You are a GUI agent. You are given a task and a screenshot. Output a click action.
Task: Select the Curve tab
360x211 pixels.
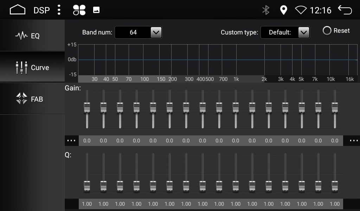point(32,68)
